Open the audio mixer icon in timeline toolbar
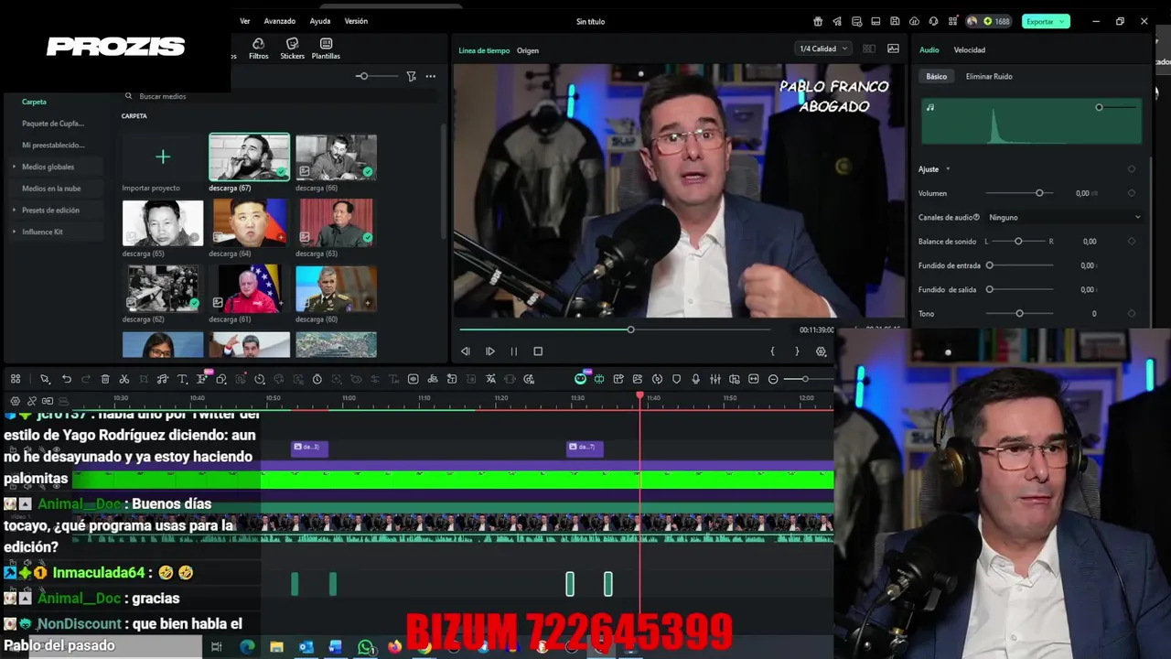 714,379
